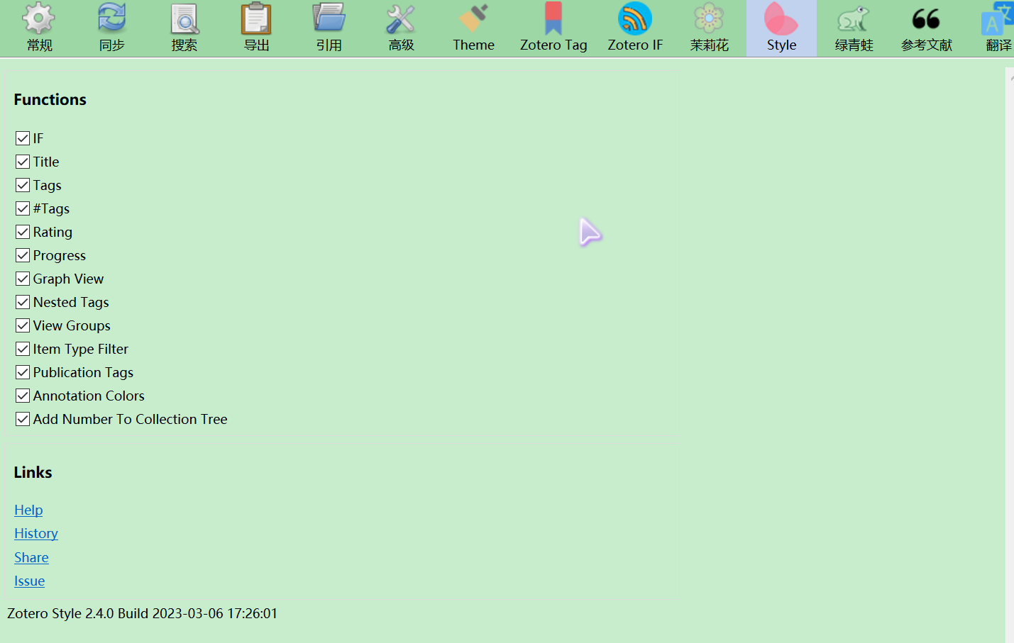
Task: Open the Zotero IF preferences pane
Action: coord(635,28)
